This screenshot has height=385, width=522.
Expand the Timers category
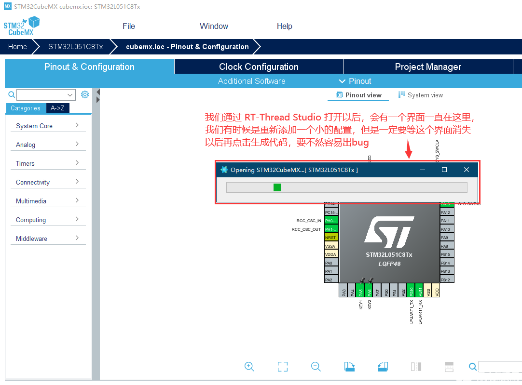(x=48, y=163)
